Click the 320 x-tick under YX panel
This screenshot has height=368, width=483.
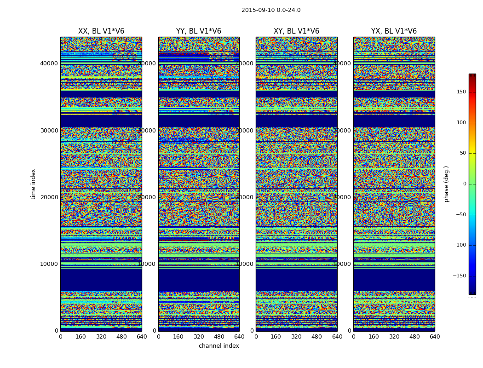(x=394, y=337)
